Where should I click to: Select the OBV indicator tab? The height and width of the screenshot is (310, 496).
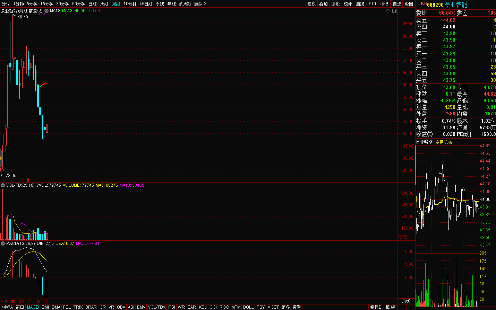click(x=121, y=307)
